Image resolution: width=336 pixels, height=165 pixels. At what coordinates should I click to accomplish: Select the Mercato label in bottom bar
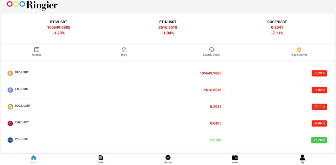[168, 162]
